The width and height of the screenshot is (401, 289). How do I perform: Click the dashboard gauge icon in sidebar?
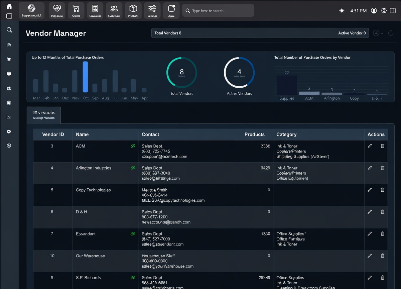(9, 45)
